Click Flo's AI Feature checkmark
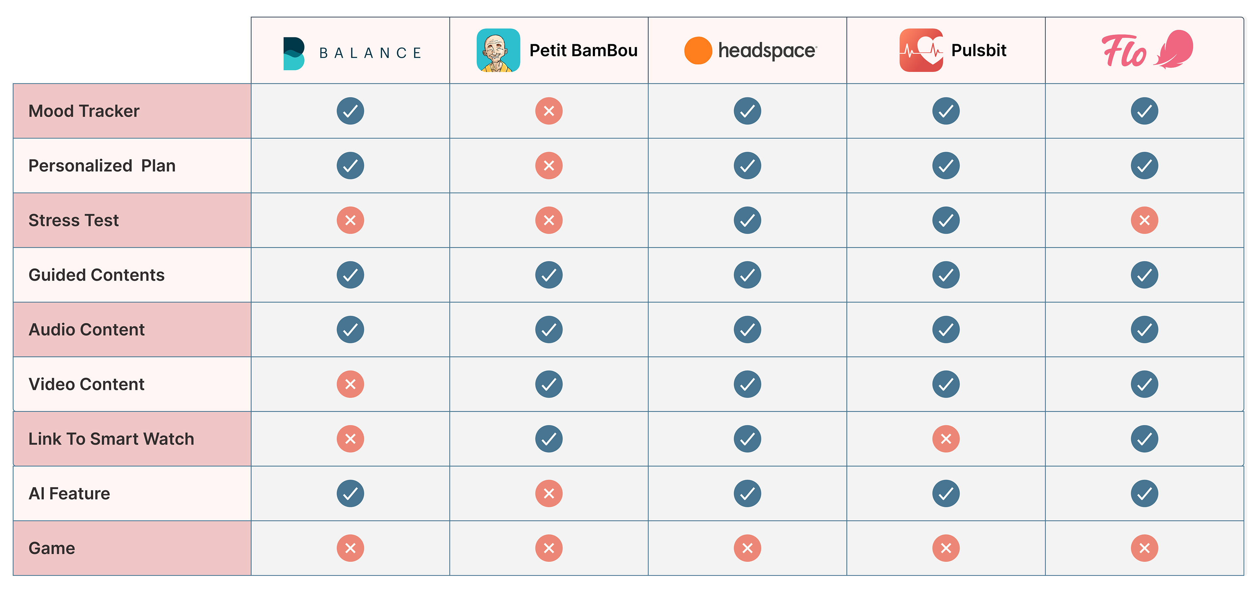Viewport: 1256px width, 592px height. 1144,493
